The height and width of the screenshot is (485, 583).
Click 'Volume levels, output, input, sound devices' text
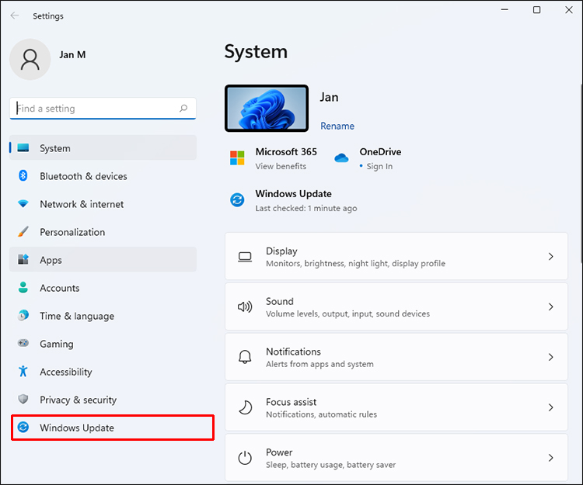(347, 314)
